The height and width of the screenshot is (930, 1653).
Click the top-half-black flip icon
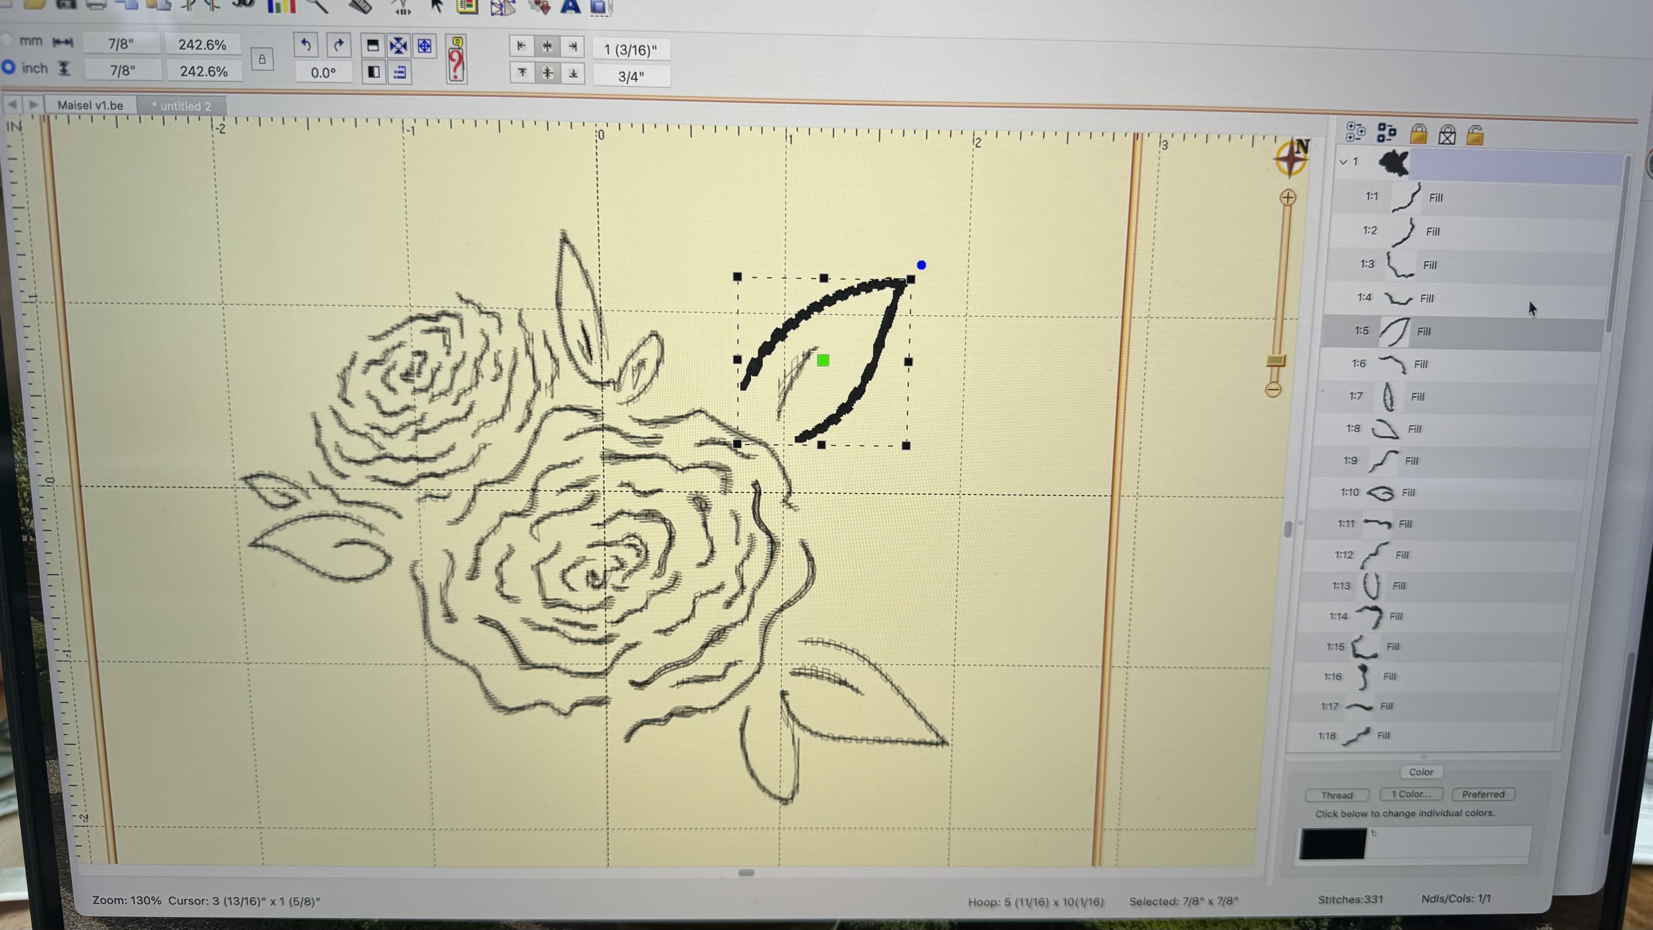372,45
